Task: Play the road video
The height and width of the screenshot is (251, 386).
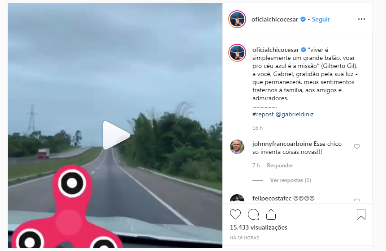Action: tap(116, 135)
